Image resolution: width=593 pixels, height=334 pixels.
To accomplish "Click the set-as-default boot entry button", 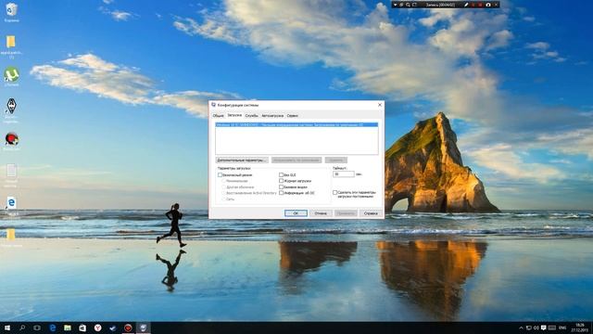I will click(x=296, y=161).
